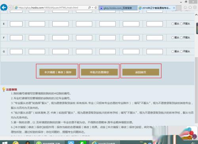Refresh the page using the reload icon
This screenshot has height=144, width=198.
[x=96, y=7]
